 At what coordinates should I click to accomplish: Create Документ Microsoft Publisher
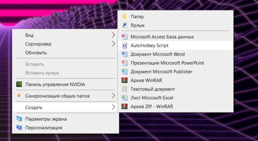click(175, 72)
